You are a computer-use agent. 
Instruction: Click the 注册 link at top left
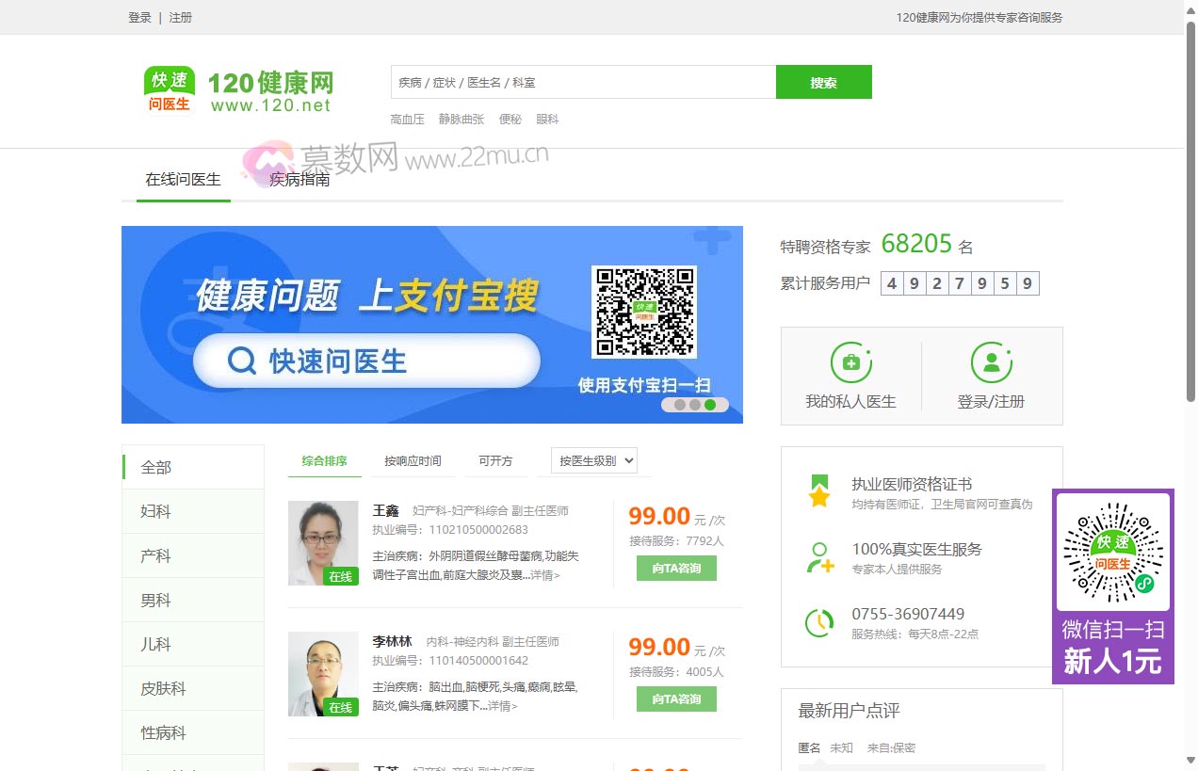click(180, 17)
